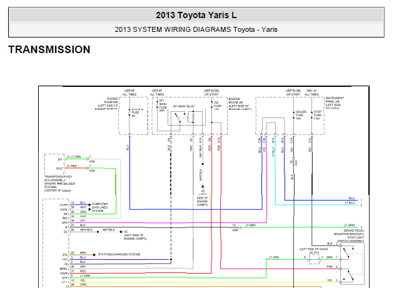Click the STP terminal label
Viewport: 394px width, 288px height.
coord(65,278)
